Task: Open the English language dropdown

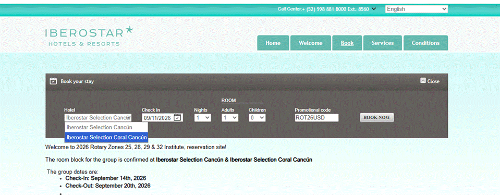Action: click(x=417, y=9)
